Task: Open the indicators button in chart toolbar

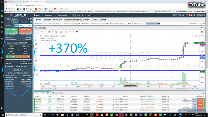Action: tap(61, 32)
